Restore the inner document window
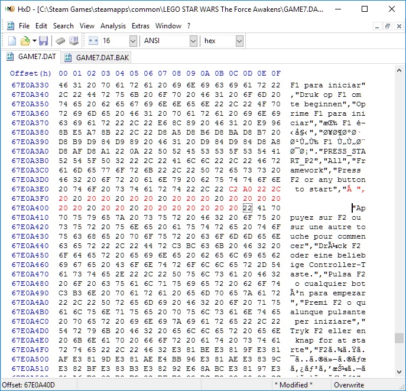 (388, 26)
